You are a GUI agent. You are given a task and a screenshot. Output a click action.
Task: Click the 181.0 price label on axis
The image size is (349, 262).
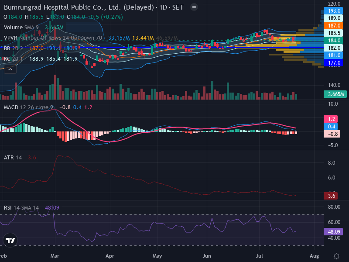click(x=333, y=55)
